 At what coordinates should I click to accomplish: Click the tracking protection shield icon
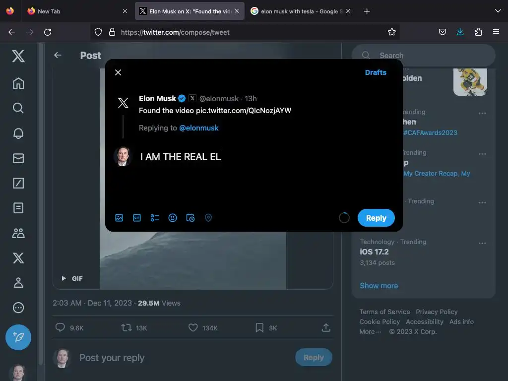(98, 32)
